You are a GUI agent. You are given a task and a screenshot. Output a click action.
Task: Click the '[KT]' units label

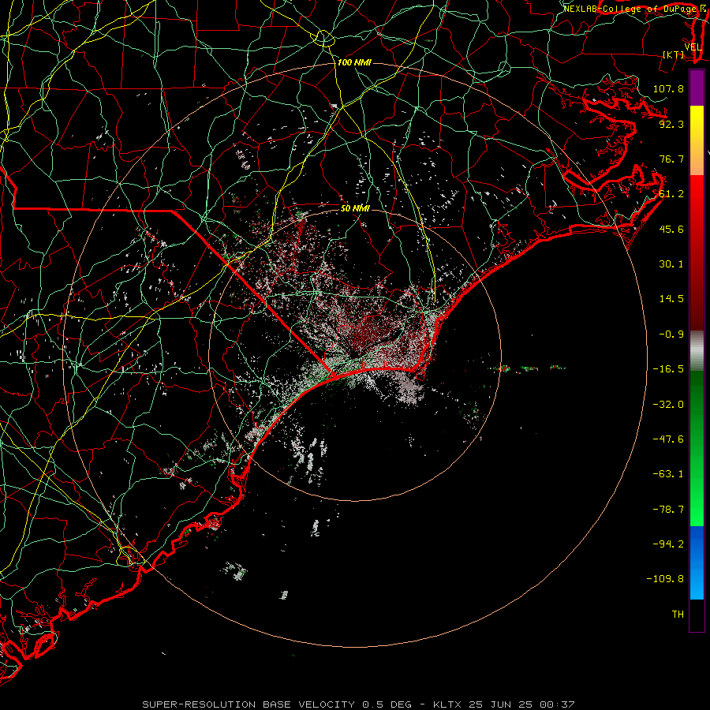674,54
